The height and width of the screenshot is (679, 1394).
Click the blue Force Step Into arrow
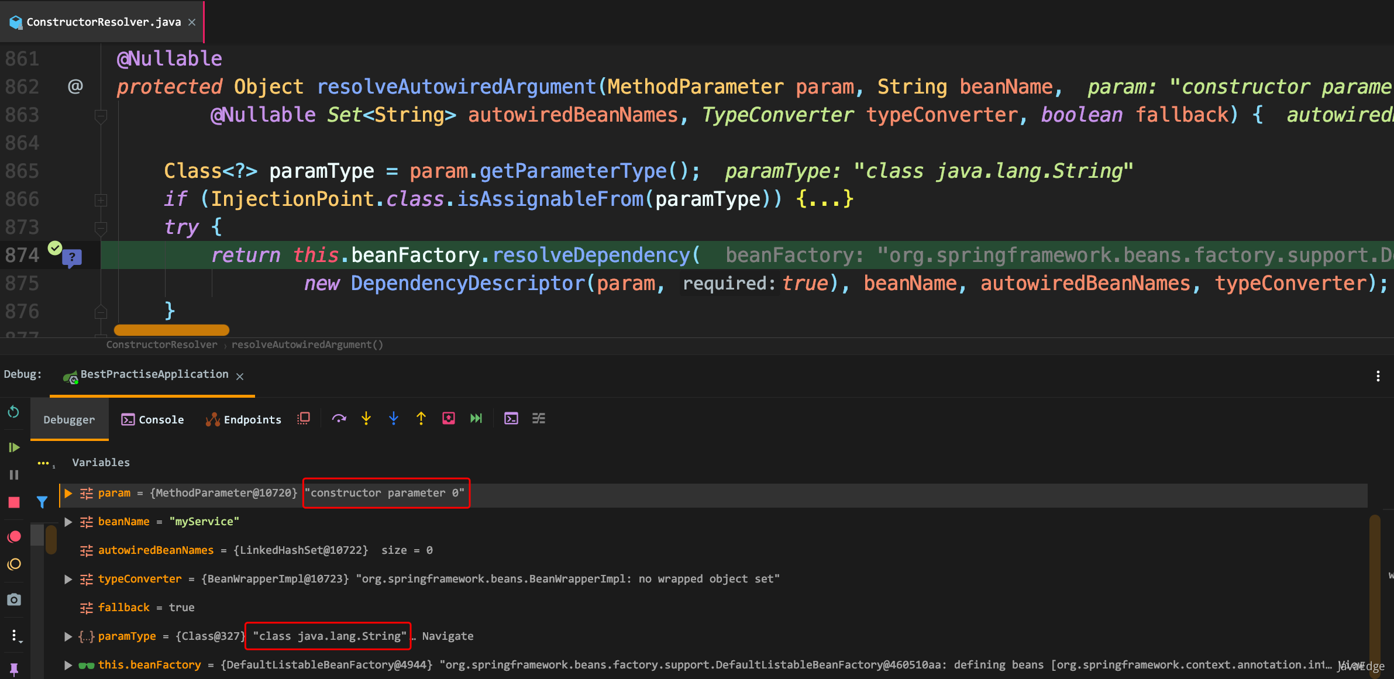[394, 419]
